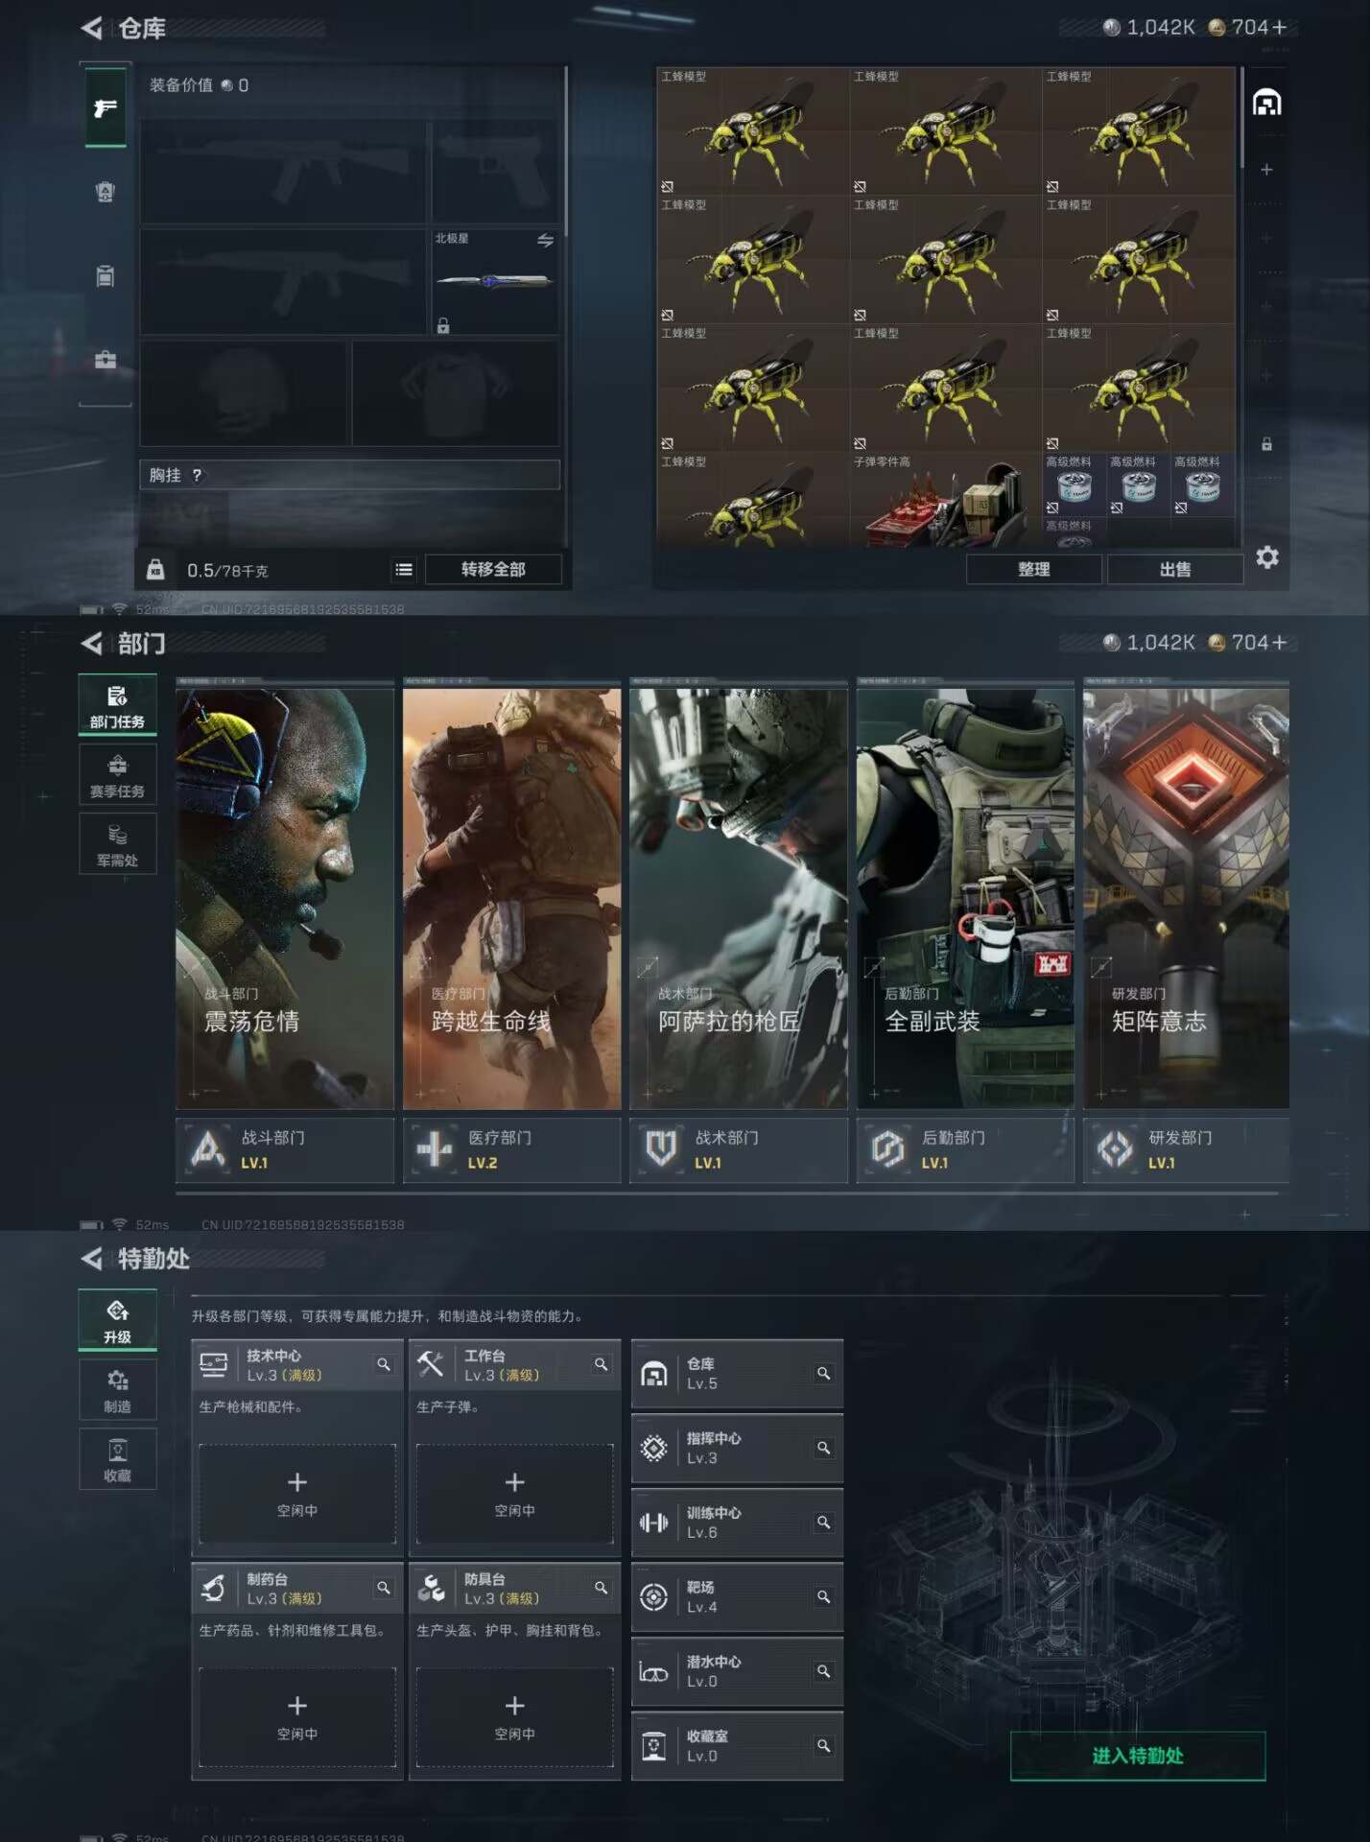This screenshot has width=1370, height=1842.
Task: Open the 震荡危情 combat department card
Action: point(285,898)
